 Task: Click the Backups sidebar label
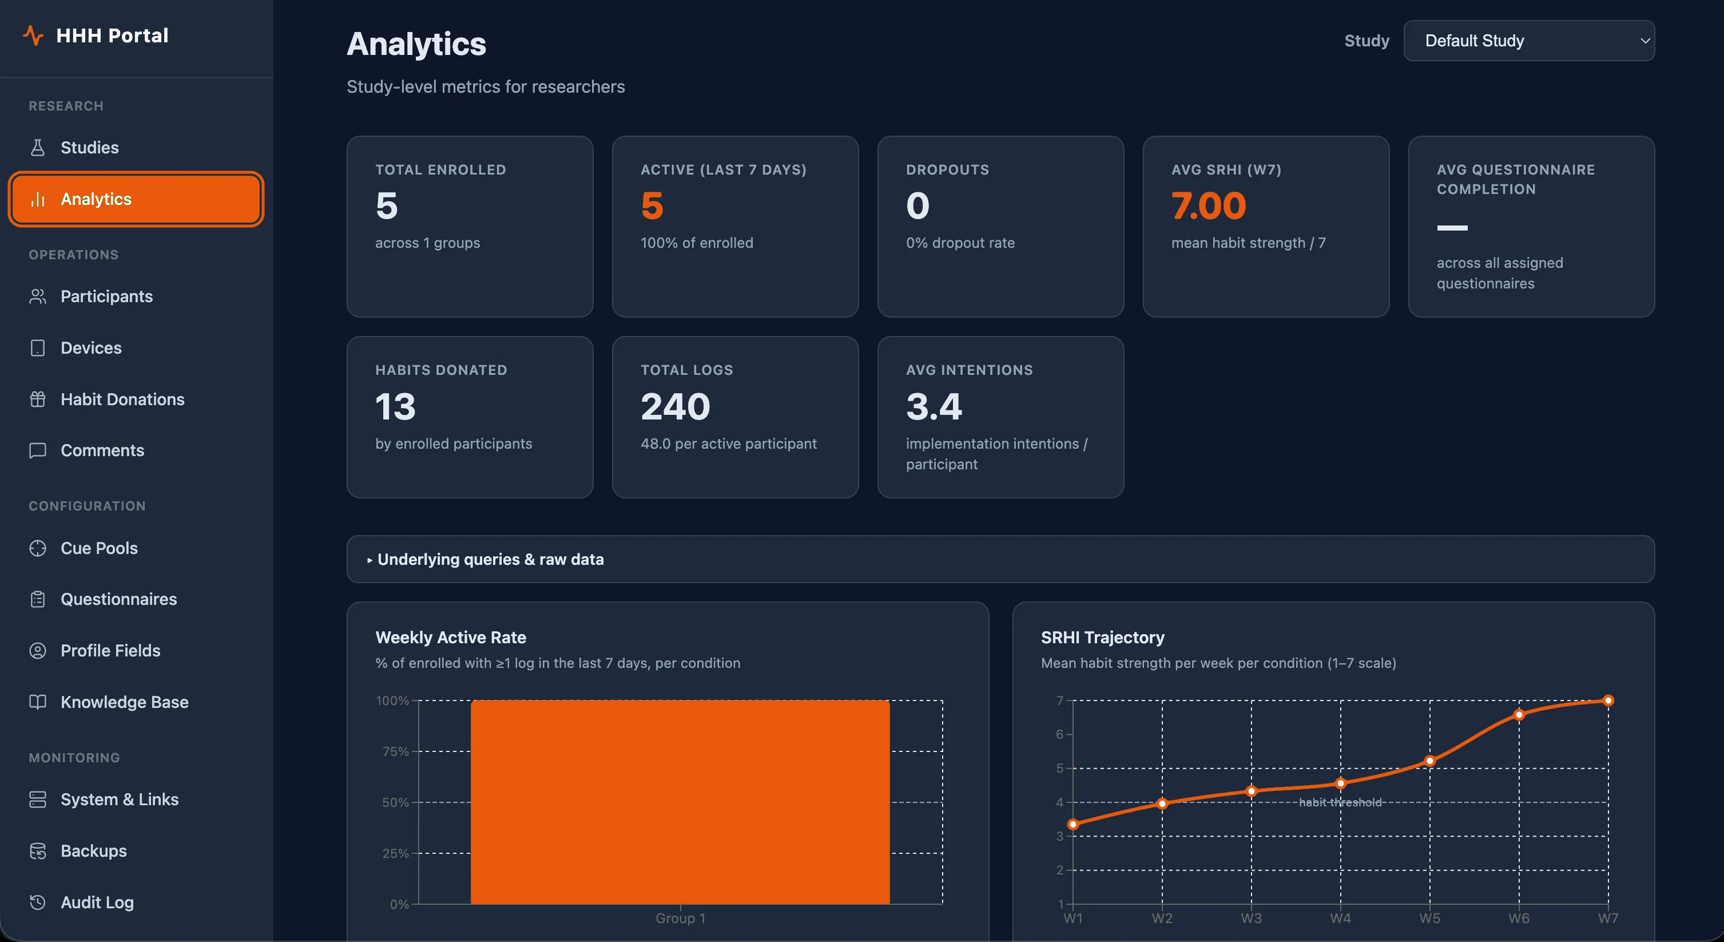(94, 851)
